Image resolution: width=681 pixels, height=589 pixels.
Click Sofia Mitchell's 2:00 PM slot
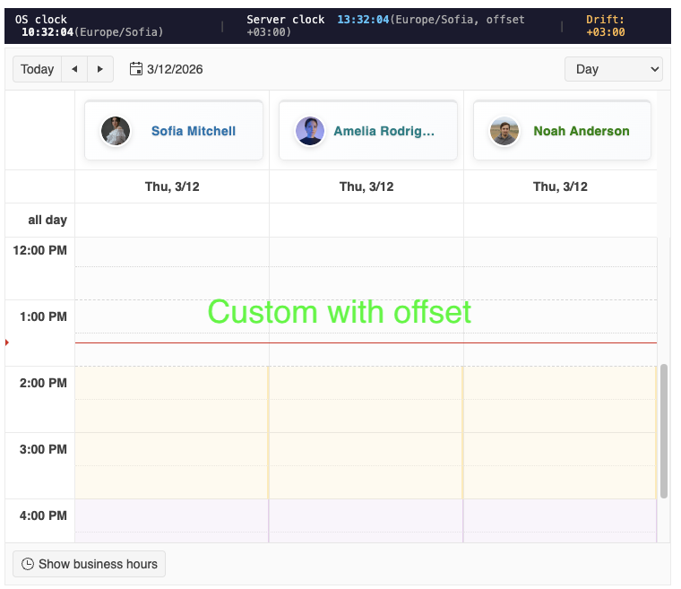pos(171,383)
